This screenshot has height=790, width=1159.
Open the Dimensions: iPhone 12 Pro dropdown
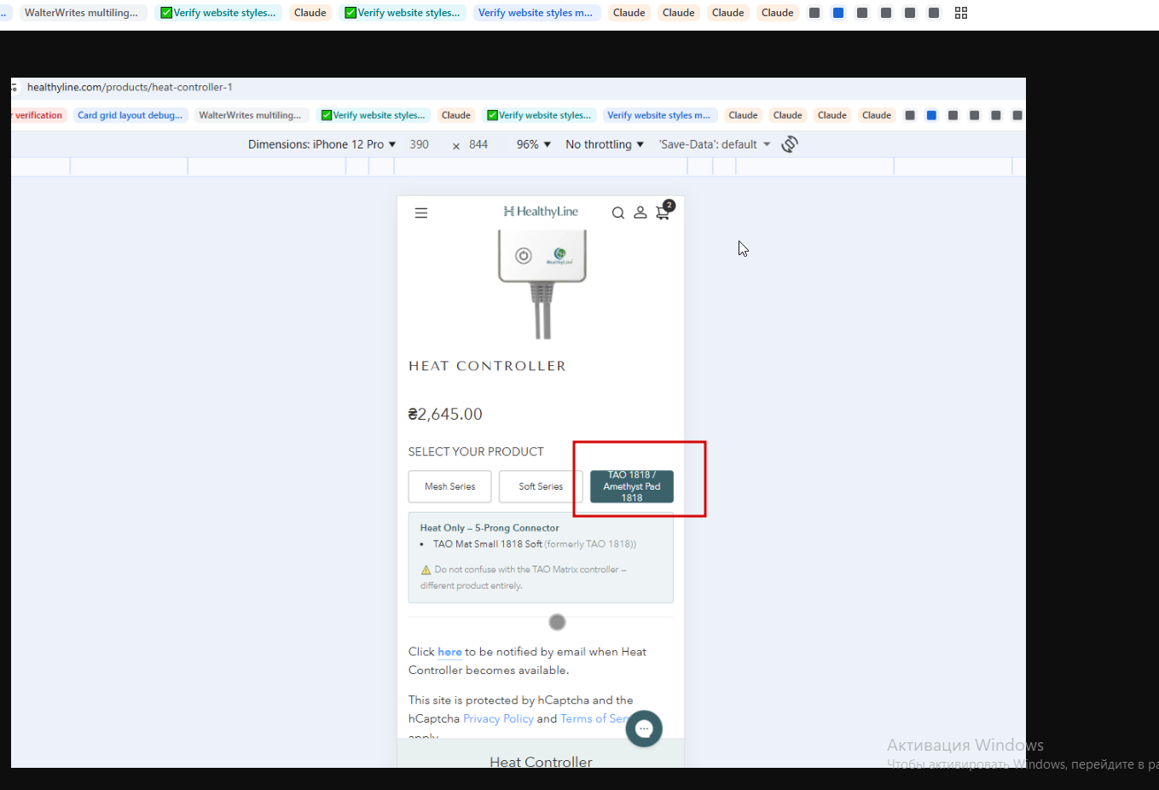(x=322, y=144)
